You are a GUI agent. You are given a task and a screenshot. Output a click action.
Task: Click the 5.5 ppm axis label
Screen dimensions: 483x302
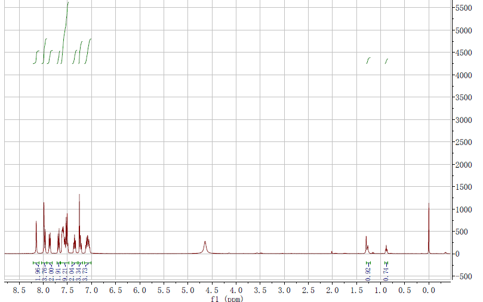(164, 290)
